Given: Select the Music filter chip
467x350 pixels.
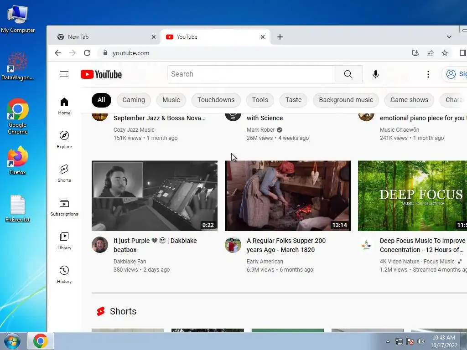Looking at the screenshot, I should coord(171,100).
